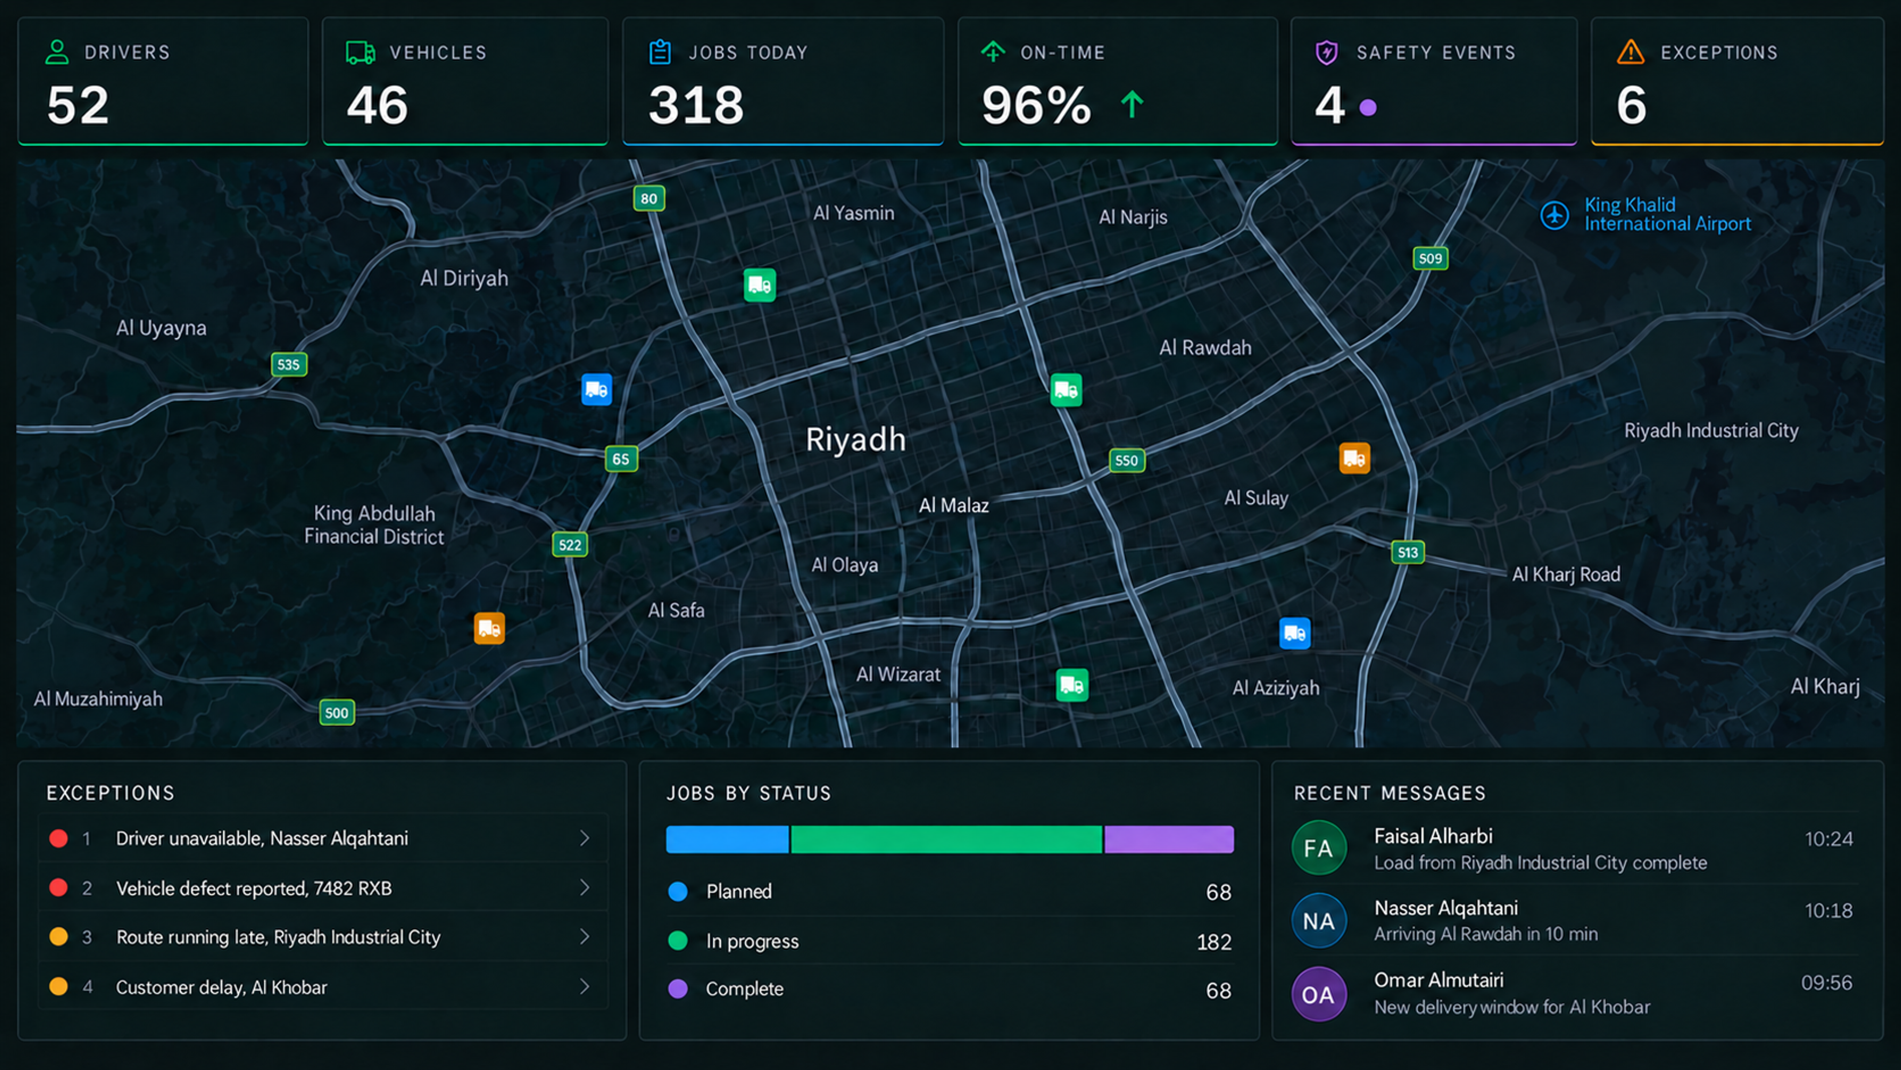The image size is (1901, 1070).
Task: Click the Jobs Today clipboard icon
Action: click(660, 52)
